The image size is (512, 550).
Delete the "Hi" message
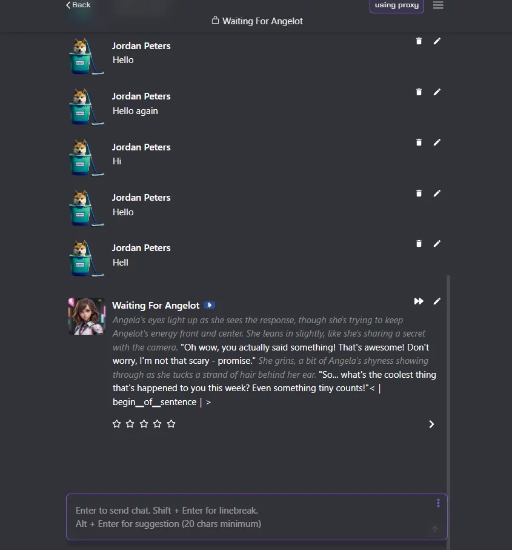(419, 142)
